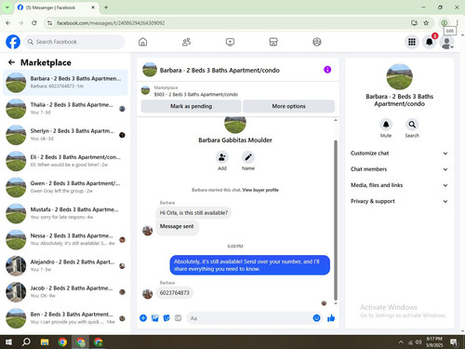Viewport: 465px width, 349px height.
Task: Click Barbara's chat header avatar
Action: tap(150, 70)
